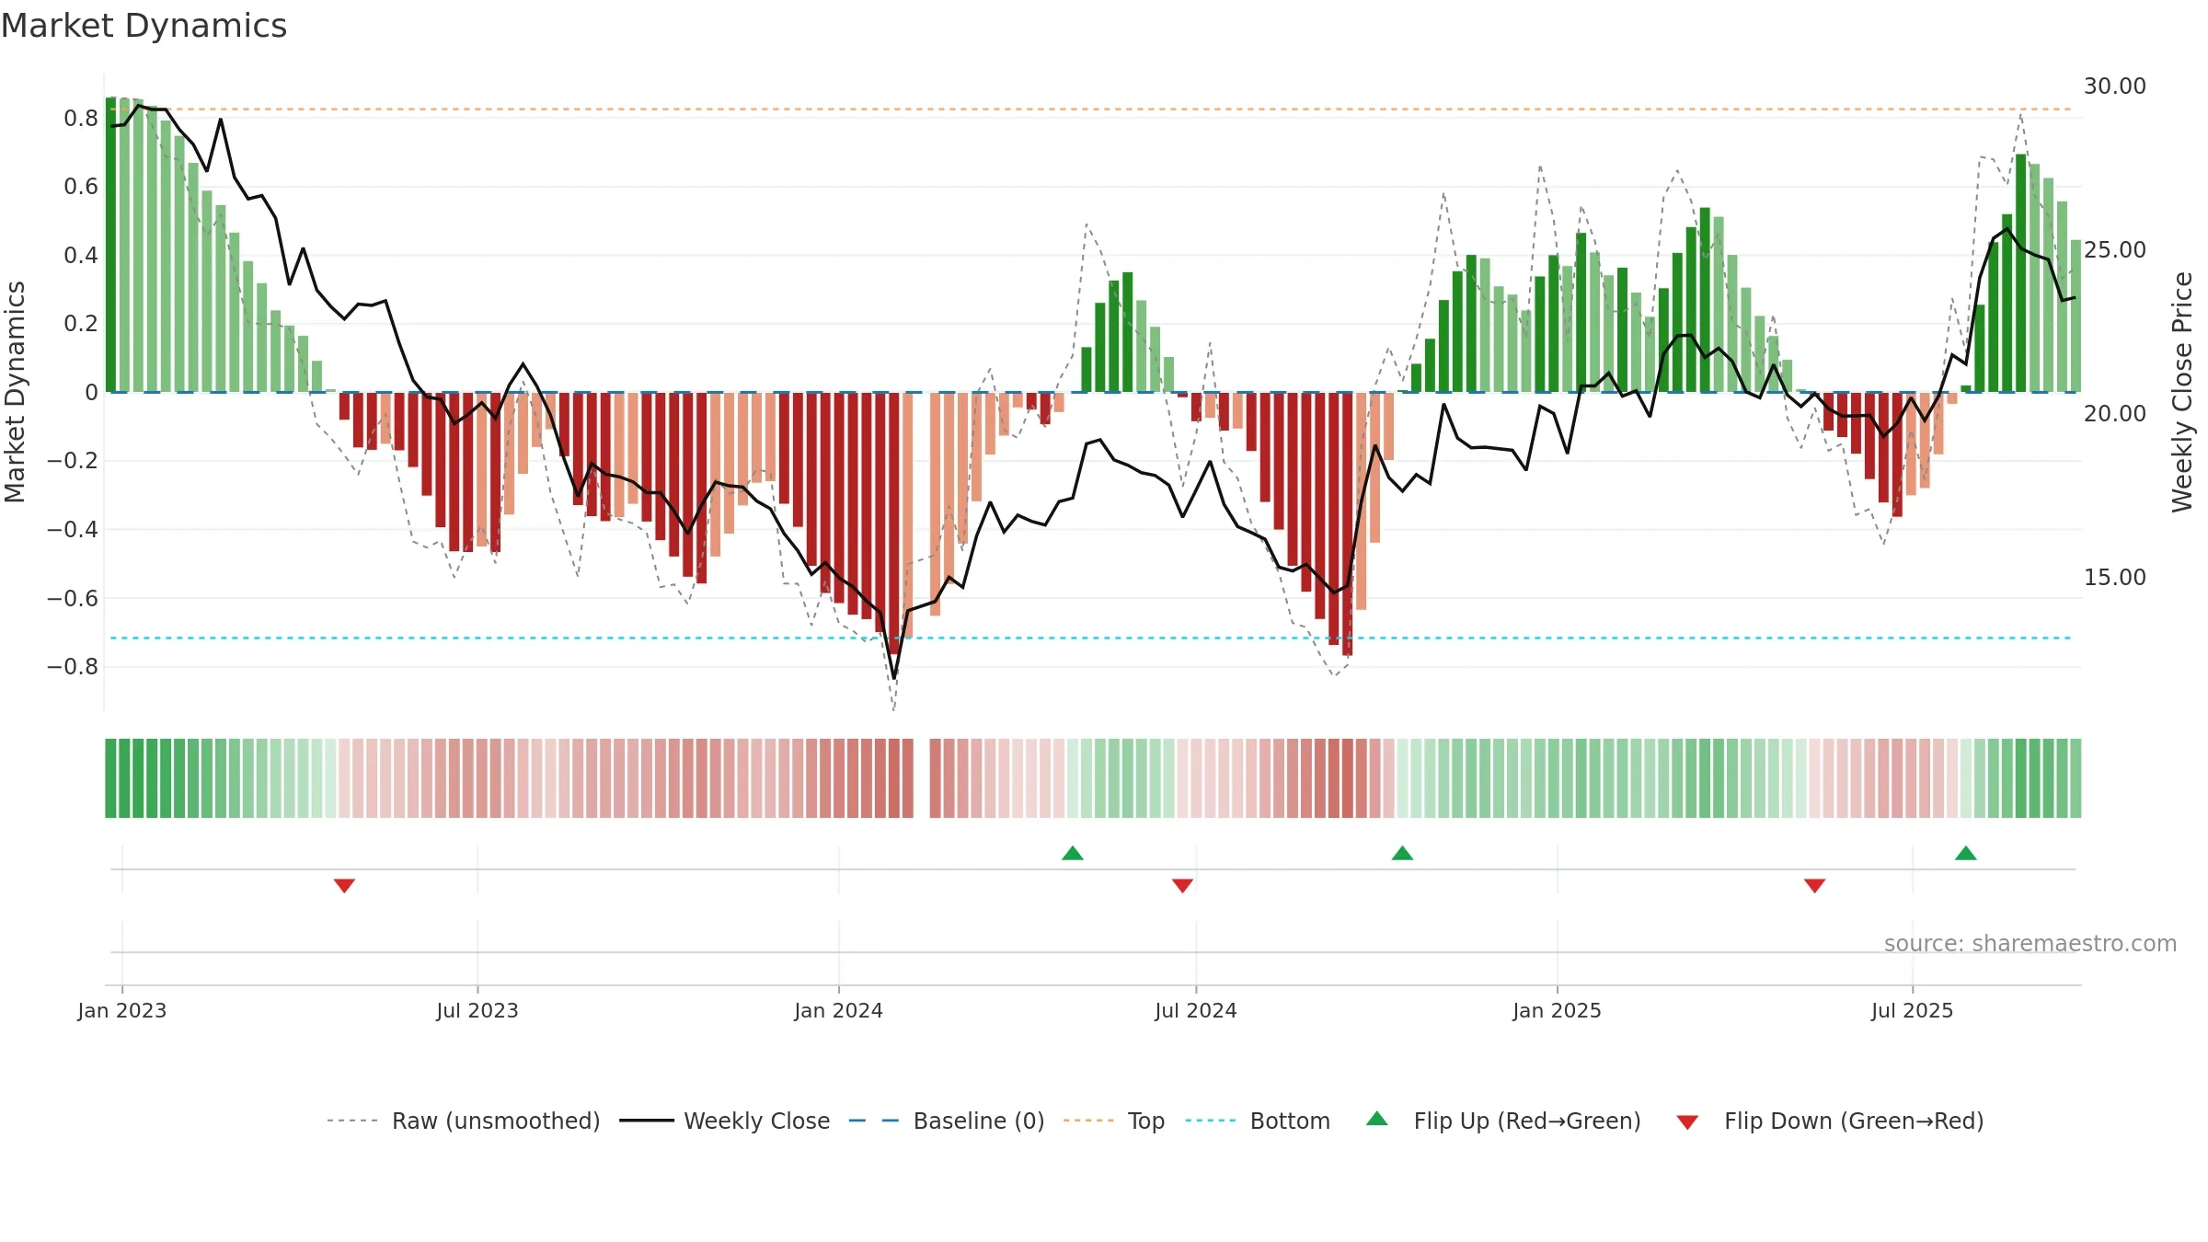
Task: Click the 15.00 price axis label
Action: point(2115,578)
